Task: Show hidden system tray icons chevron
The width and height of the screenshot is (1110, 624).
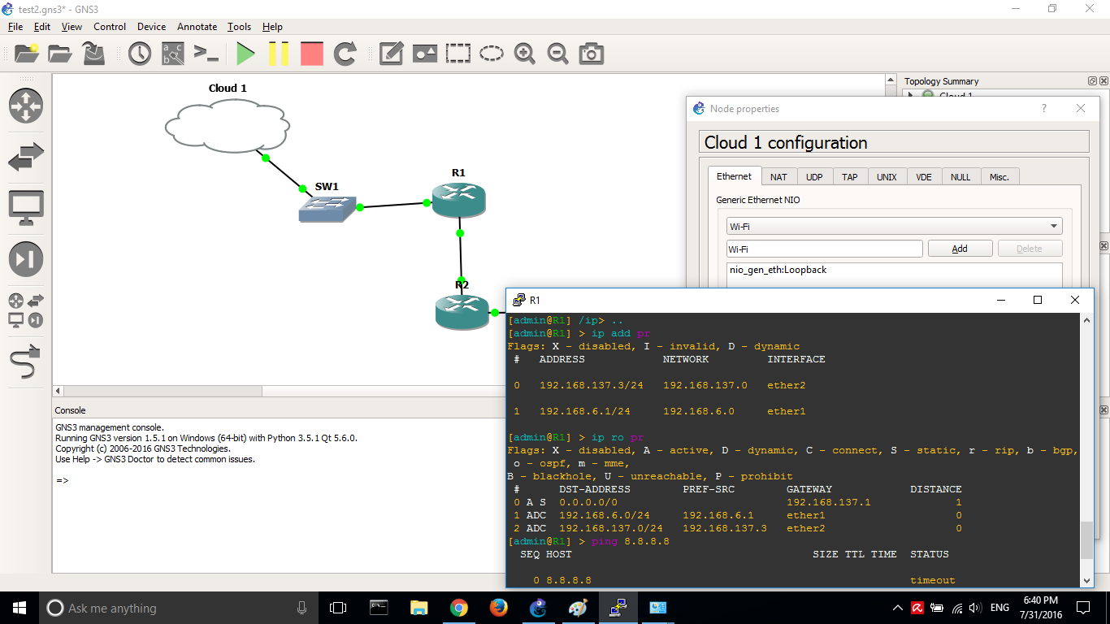Action: [x=898, y=608]
